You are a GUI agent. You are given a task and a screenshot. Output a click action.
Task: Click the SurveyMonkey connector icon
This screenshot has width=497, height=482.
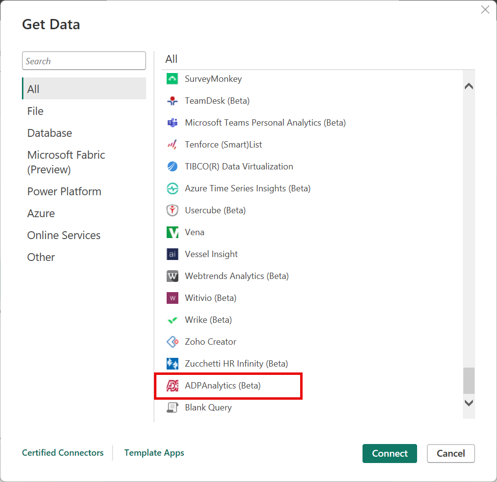point(172,79)
